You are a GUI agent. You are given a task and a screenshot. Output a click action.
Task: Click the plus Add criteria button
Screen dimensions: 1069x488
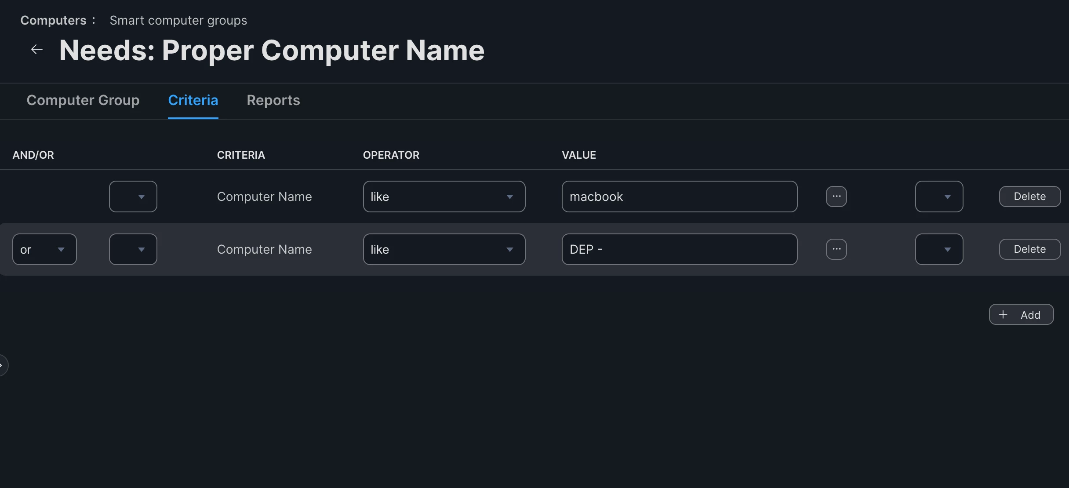[1021, 315]
